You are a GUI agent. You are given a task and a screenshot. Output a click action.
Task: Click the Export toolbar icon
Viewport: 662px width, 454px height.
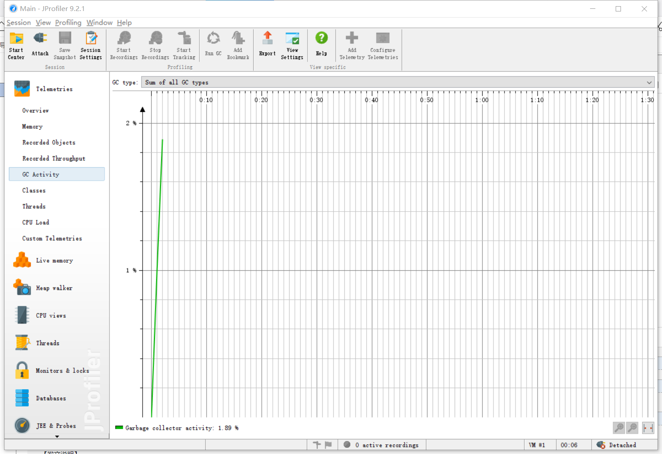point(267,44)
